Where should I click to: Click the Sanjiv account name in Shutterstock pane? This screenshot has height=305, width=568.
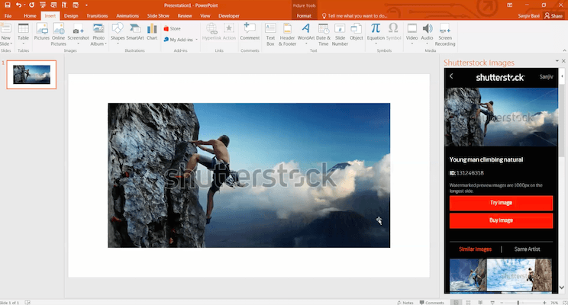(546, 77)
